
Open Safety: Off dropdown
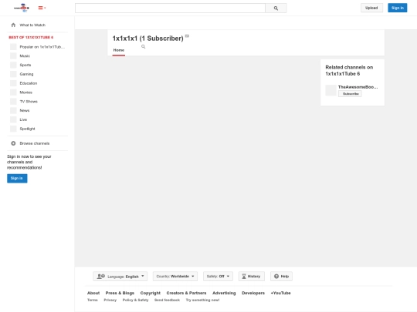click(x=218, y=277)
